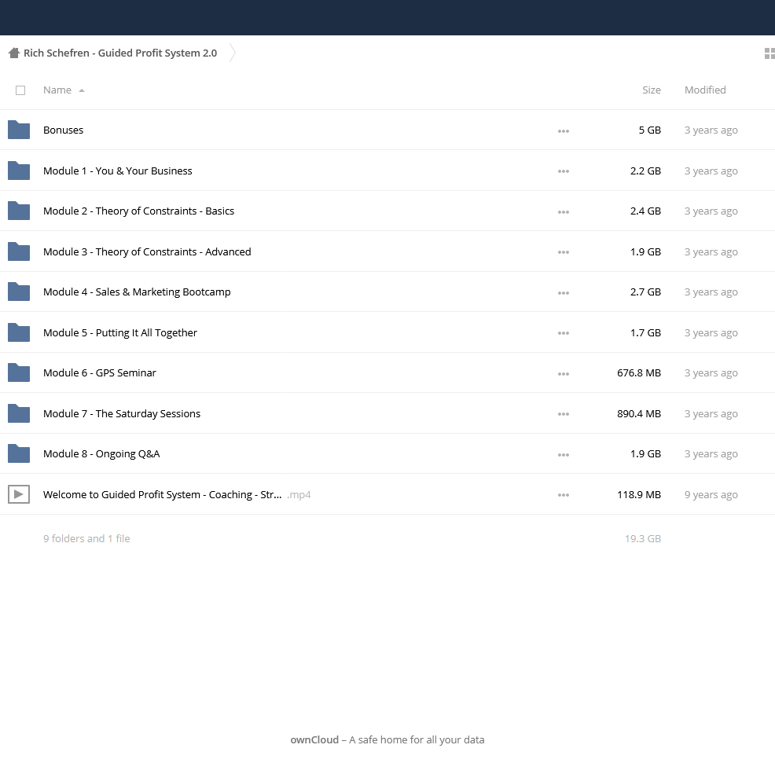Open Module 2 - Theory of Constraints - Basics
The image size is (775, 763).
pos(138,211)
